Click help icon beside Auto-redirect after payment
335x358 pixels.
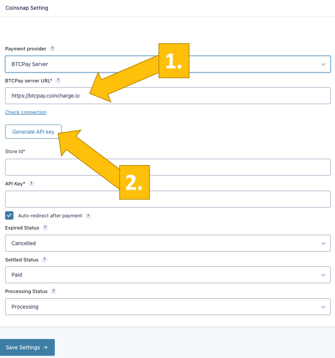click(x=88, y=216)
